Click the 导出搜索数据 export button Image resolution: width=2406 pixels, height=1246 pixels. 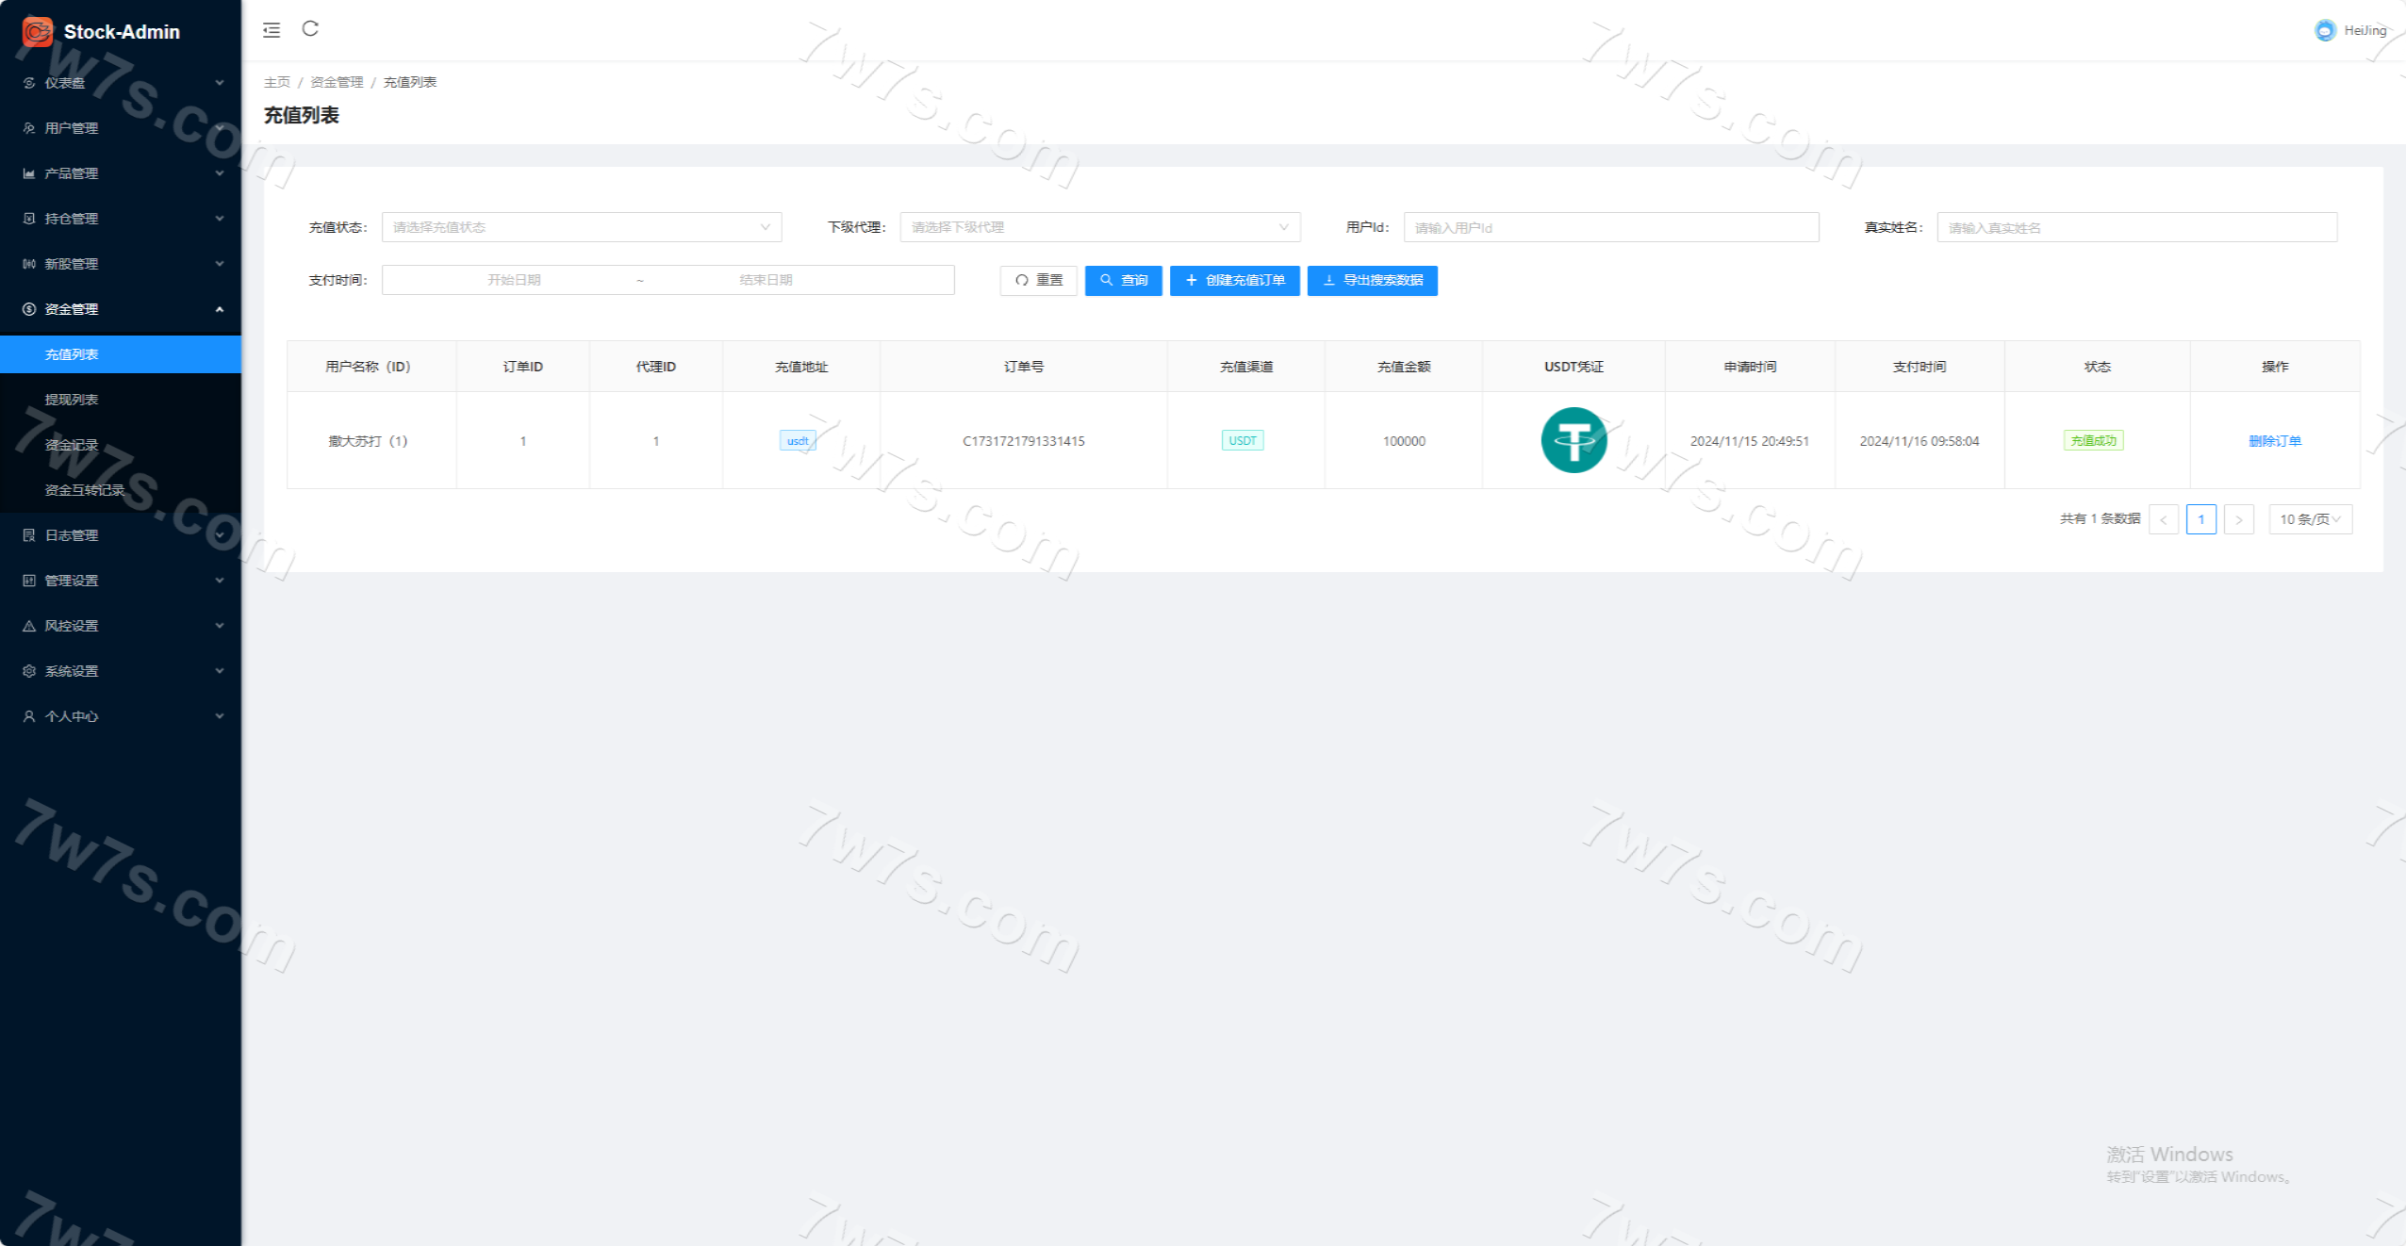[1372, 280]
